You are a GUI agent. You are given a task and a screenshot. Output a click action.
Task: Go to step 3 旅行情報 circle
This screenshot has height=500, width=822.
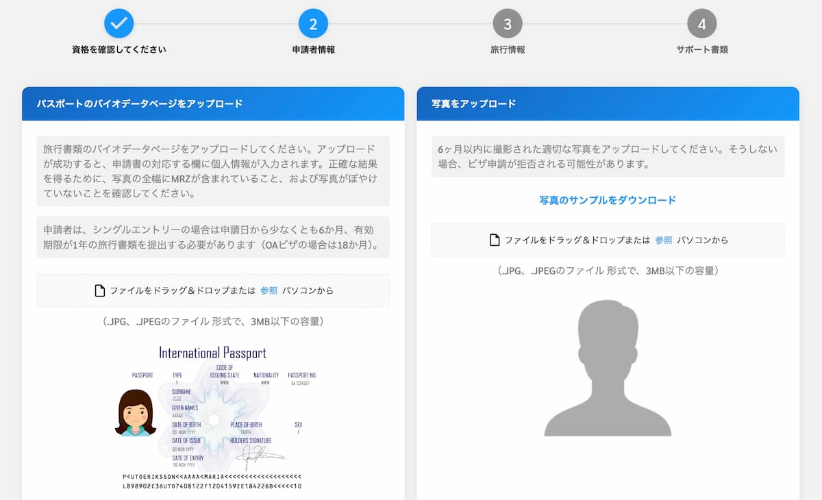click(508, 24)
